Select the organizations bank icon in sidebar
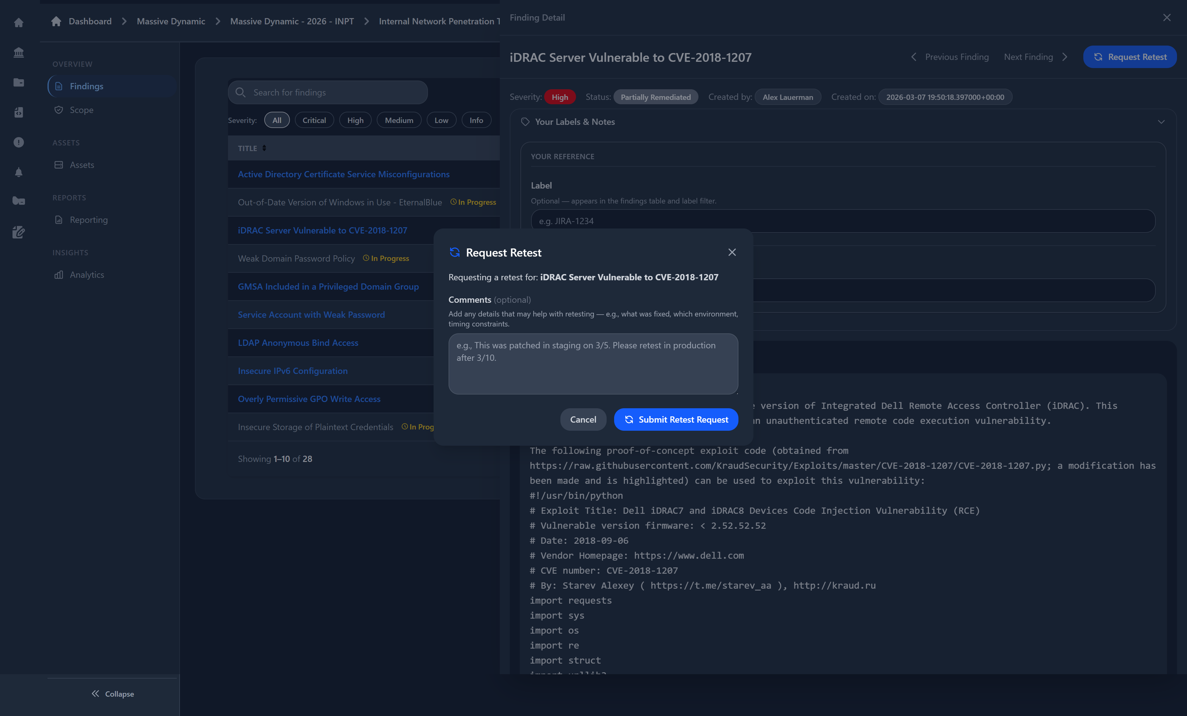1187x716 pixels. coord(18,52)
